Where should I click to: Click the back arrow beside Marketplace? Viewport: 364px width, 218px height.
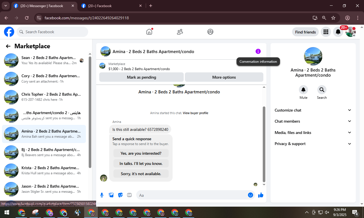tap(8, 46)
